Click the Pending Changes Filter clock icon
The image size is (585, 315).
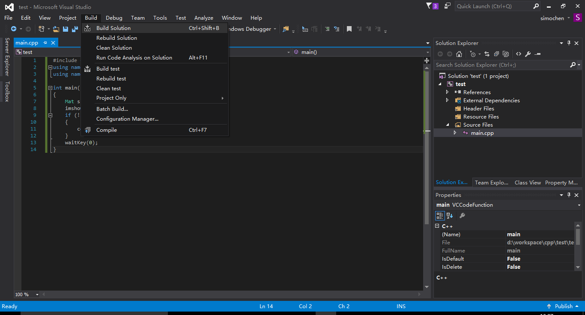[473, 54]
